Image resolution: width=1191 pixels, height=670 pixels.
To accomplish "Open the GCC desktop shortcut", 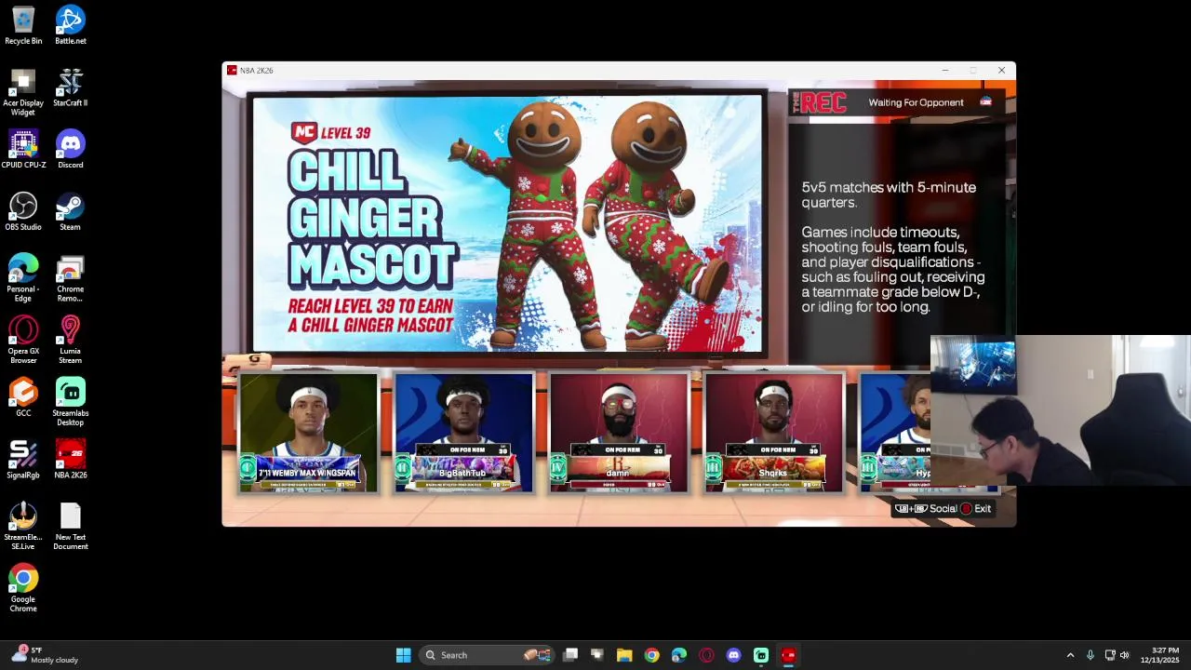I will [x=23, y=397].
